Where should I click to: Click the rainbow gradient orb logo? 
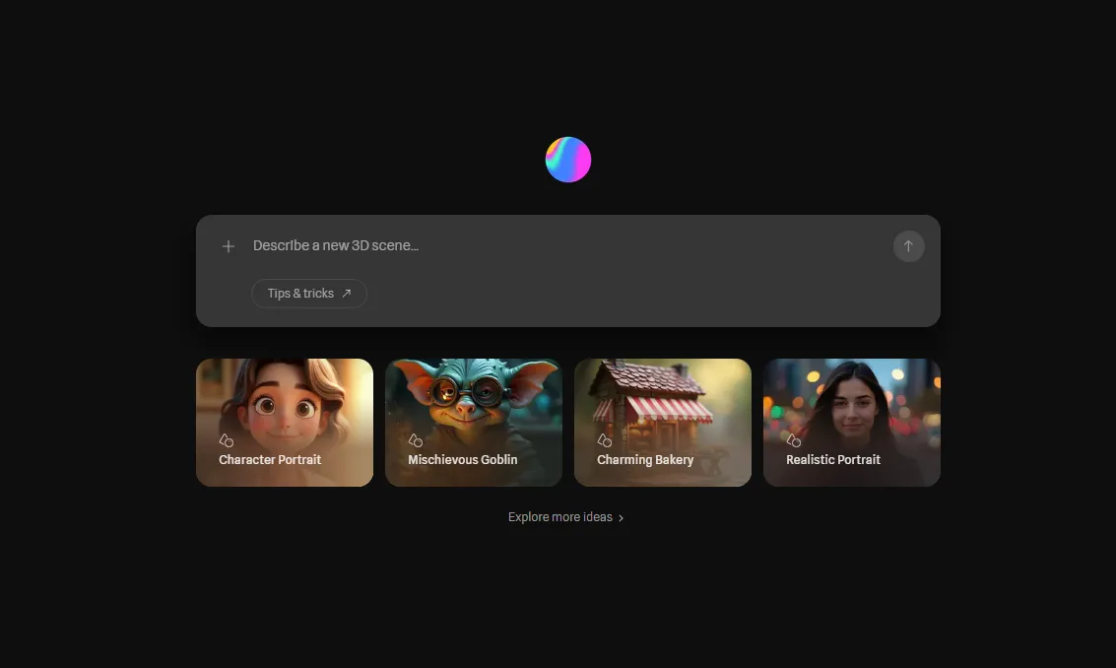click(568, 160)
